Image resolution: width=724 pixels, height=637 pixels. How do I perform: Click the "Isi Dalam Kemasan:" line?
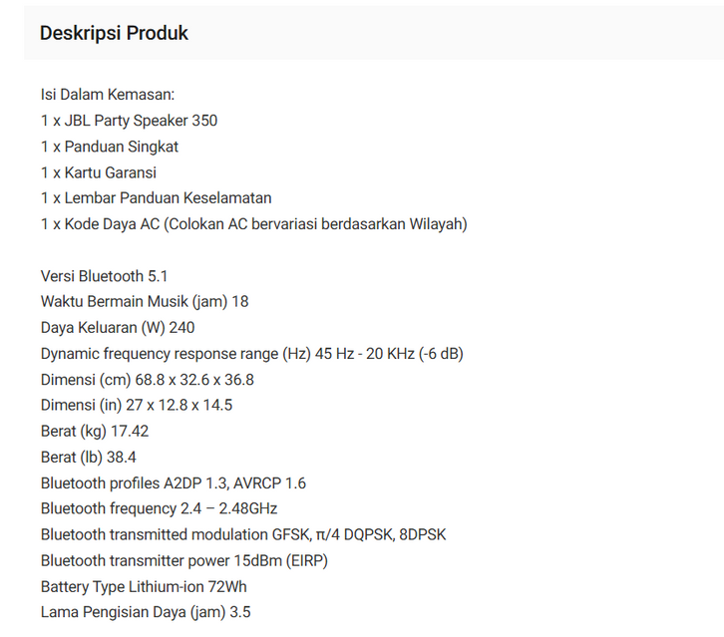coord(108,95)
